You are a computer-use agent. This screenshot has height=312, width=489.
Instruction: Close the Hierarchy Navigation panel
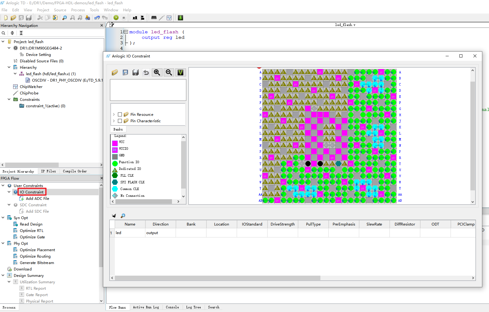point(102,25)
